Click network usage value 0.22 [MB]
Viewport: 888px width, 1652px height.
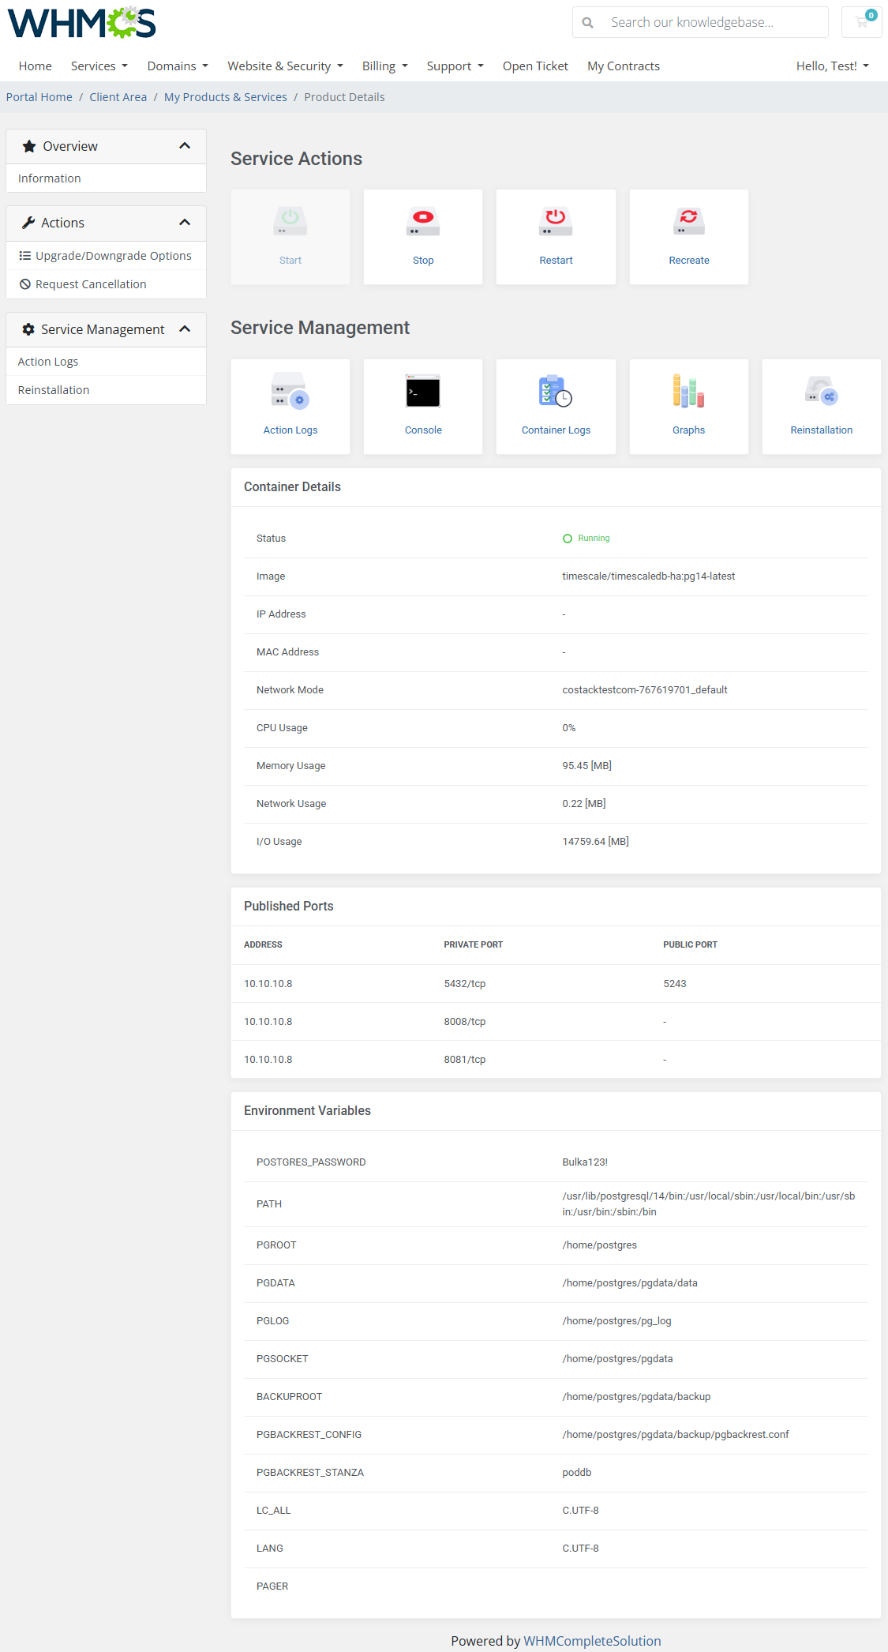[584, 804]
